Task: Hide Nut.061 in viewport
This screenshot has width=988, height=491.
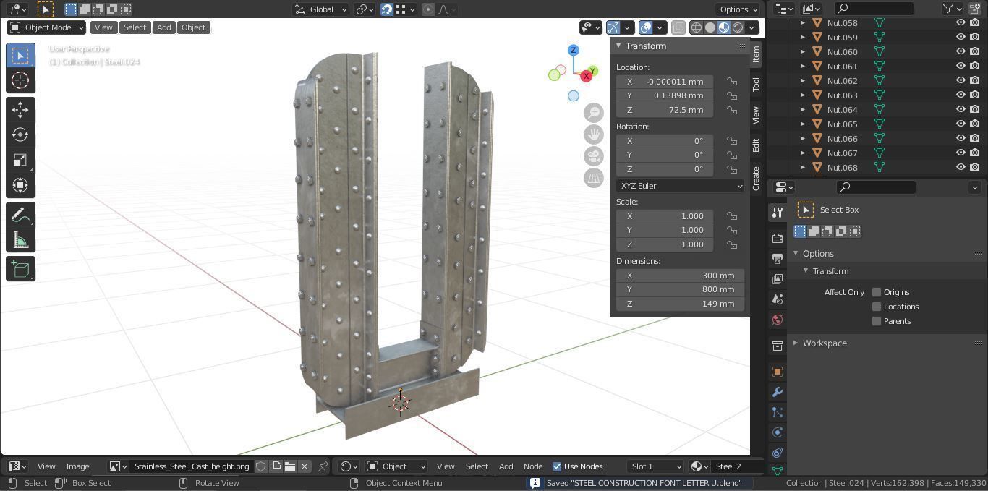Action: tap(961, 67)
